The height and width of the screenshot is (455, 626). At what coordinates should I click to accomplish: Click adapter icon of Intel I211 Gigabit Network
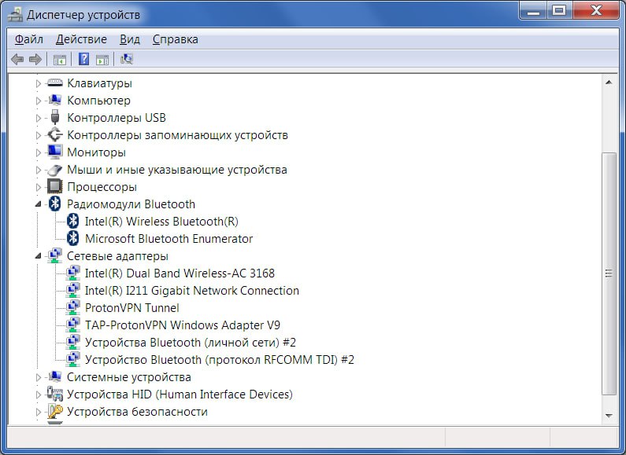(72, 290)
